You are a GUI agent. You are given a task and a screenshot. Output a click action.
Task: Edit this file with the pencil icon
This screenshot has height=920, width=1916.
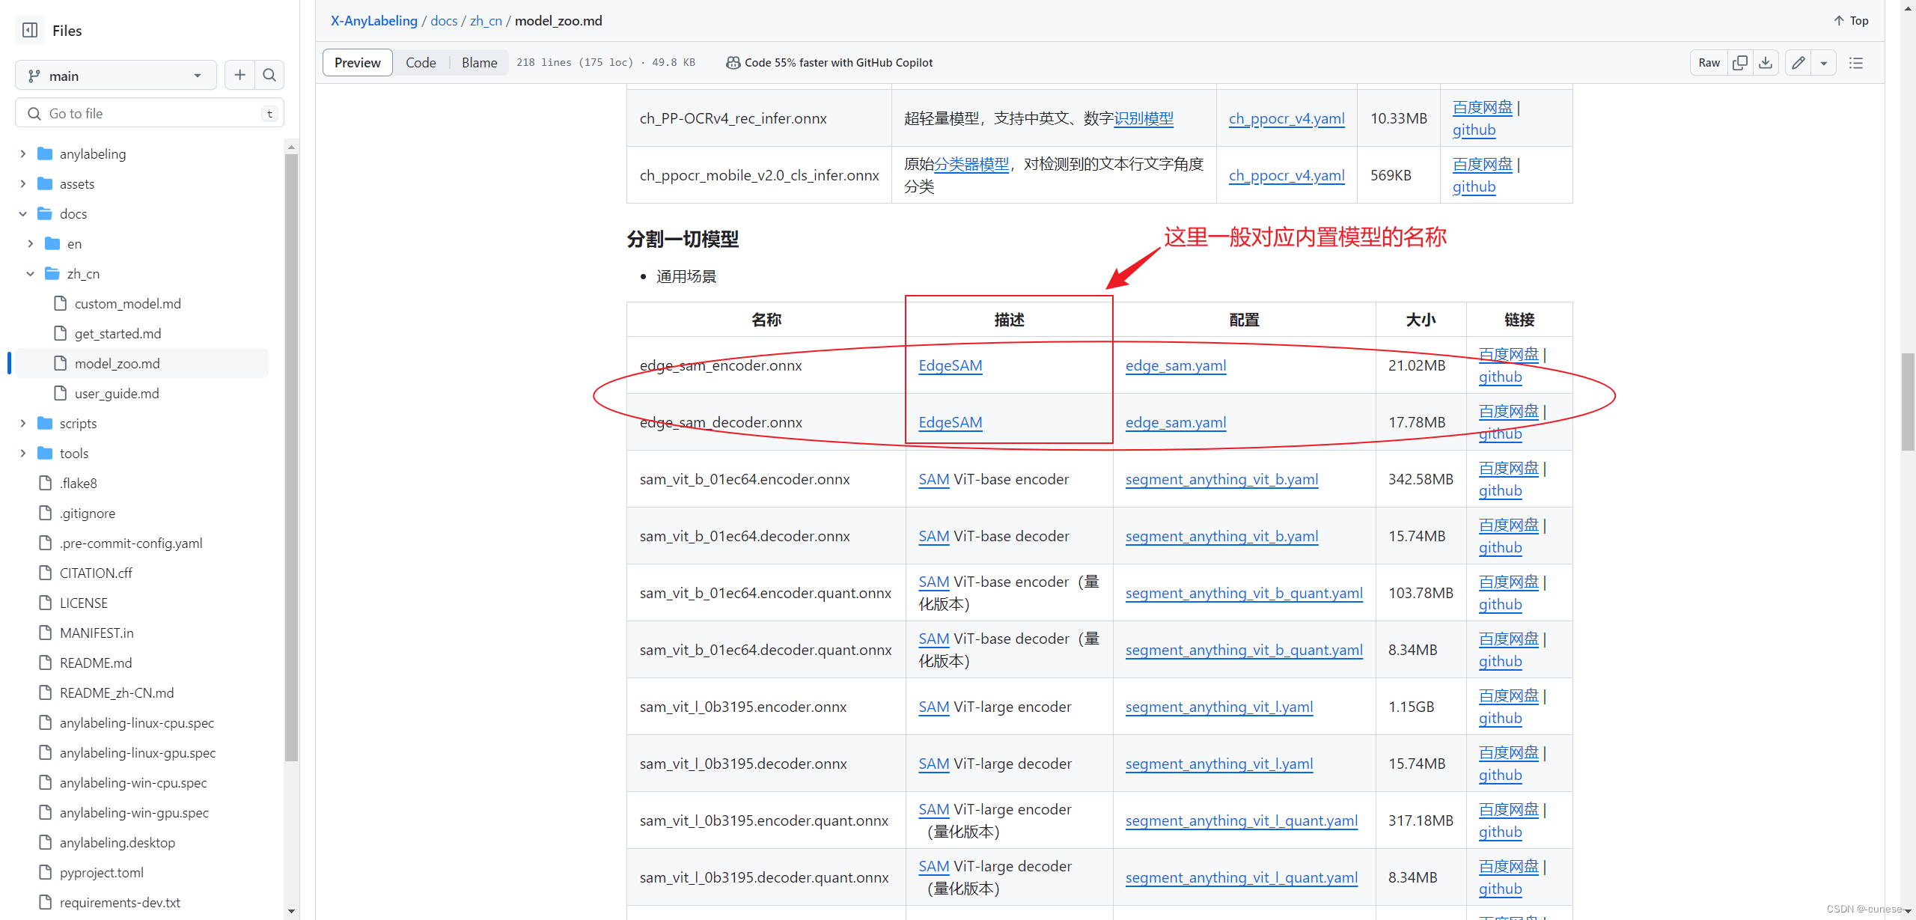coord(1798,63)
